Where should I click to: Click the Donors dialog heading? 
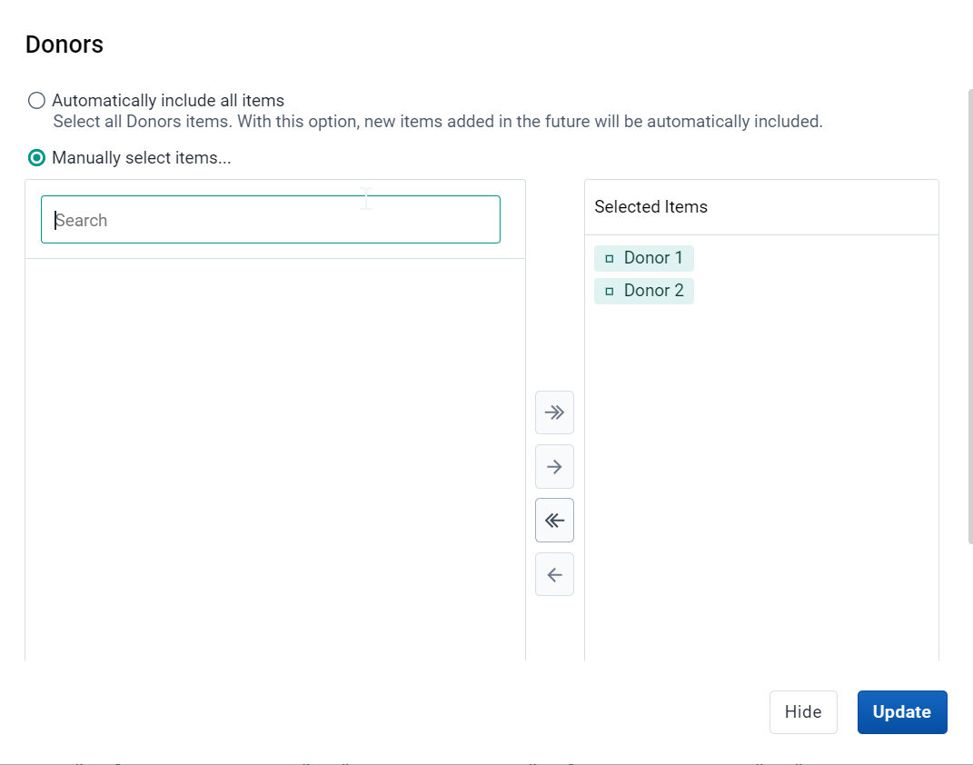tap(65, 45)
